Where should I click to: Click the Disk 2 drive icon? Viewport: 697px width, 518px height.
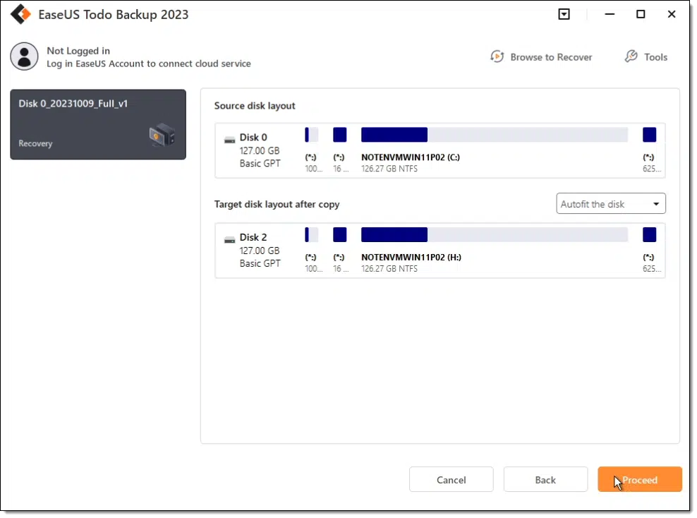tap(231, 241)
